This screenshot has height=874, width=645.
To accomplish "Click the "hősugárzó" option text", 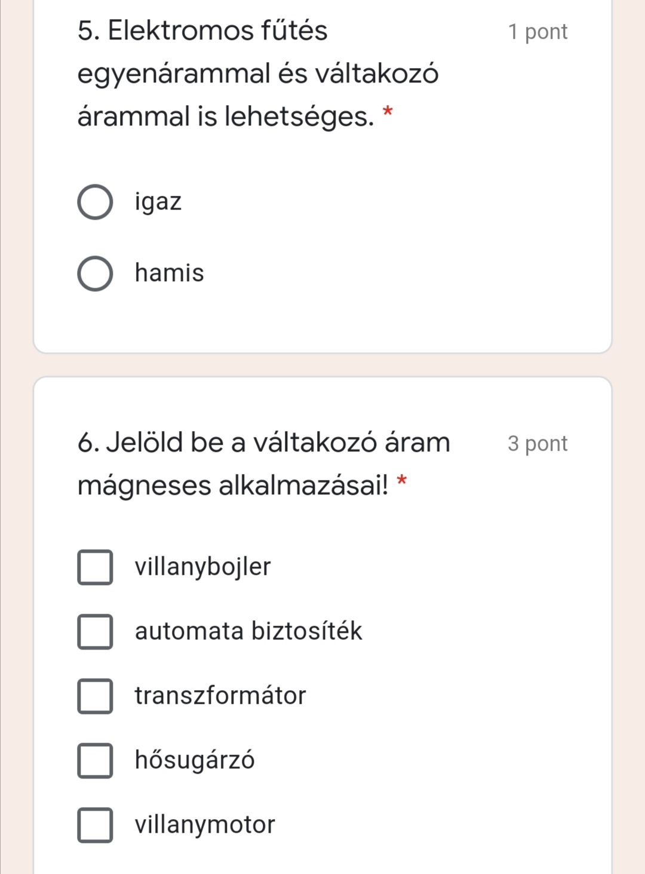I will tap(195, 760).
